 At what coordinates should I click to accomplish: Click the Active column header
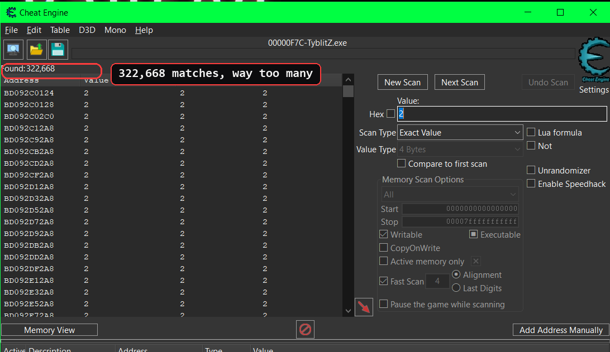click(14, 349)
